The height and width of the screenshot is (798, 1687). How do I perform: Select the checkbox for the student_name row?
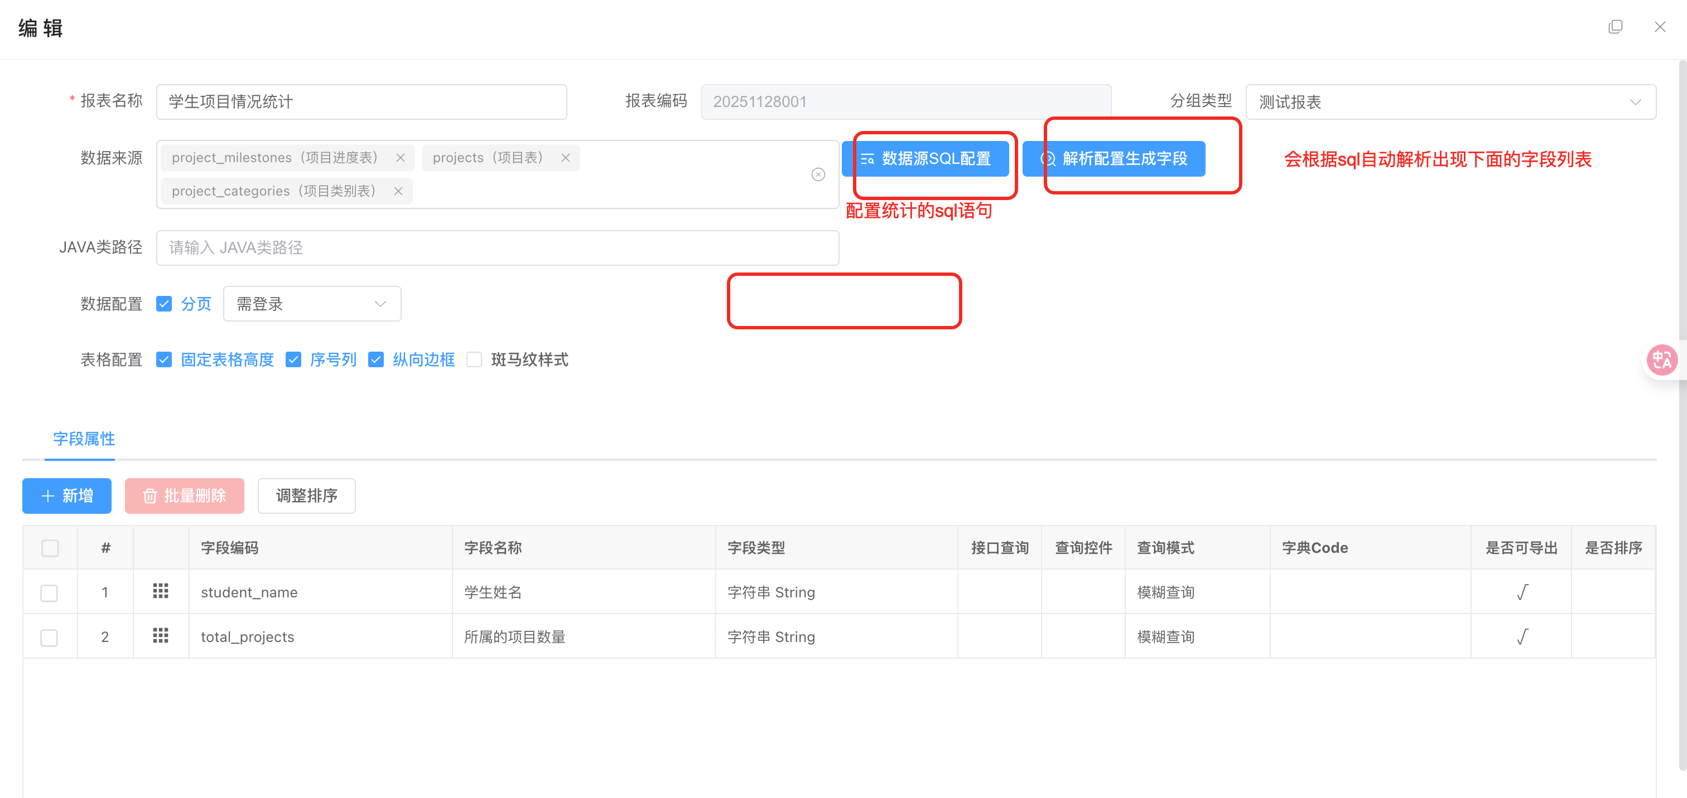49,592
